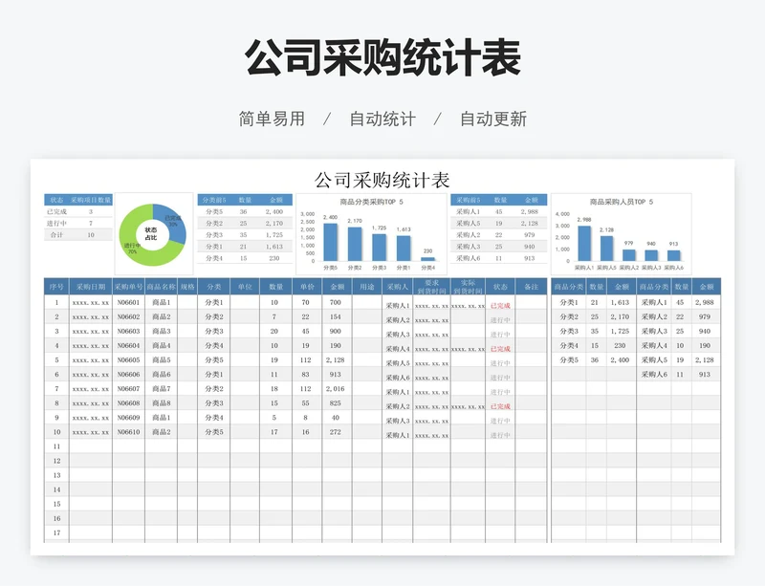This screenshot has height=586, width=765.
Task: Select the 合计 row label in status summary
Action: click(x=56, y=235)
